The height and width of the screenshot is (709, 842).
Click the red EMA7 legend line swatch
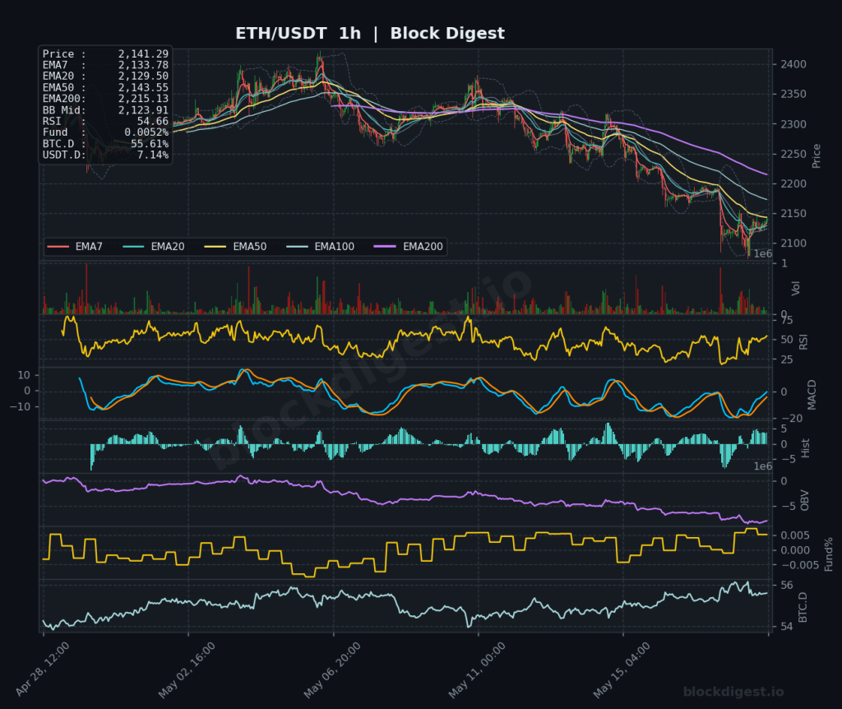tap(58, 247)
